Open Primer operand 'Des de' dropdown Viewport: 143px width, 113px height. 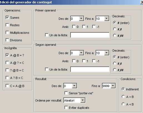pos(81,18)
